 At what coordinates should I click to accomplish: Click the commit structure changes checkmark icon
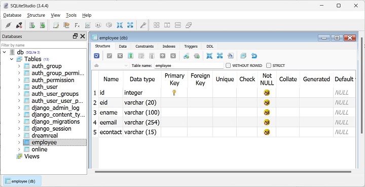pos(109,56)
